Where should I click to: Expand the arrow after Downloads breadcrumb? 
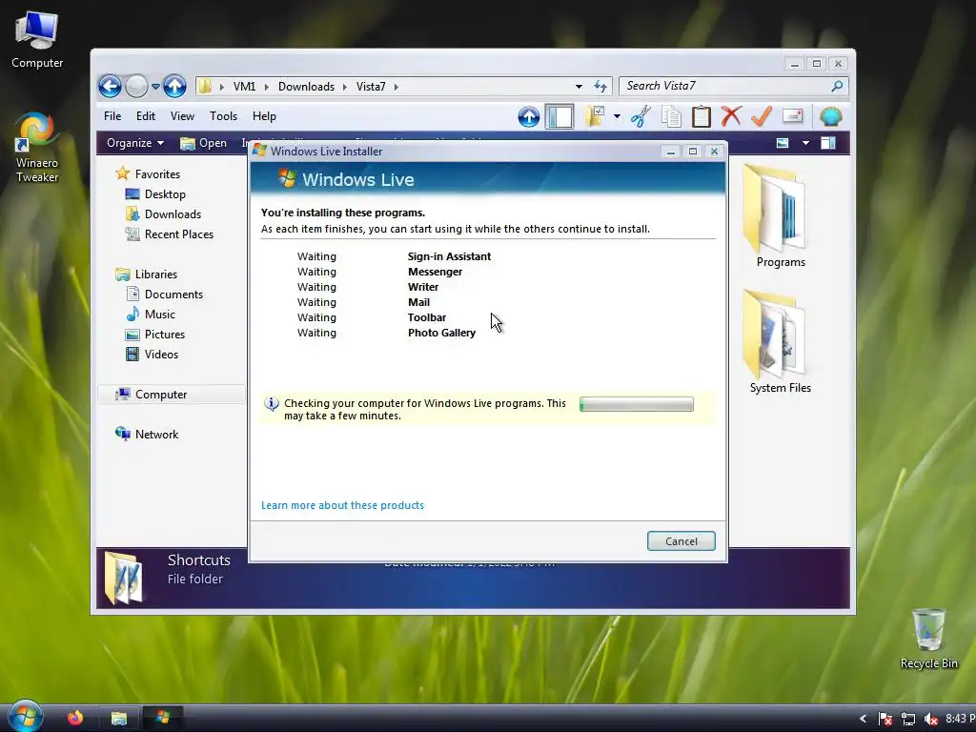point(345,87)
